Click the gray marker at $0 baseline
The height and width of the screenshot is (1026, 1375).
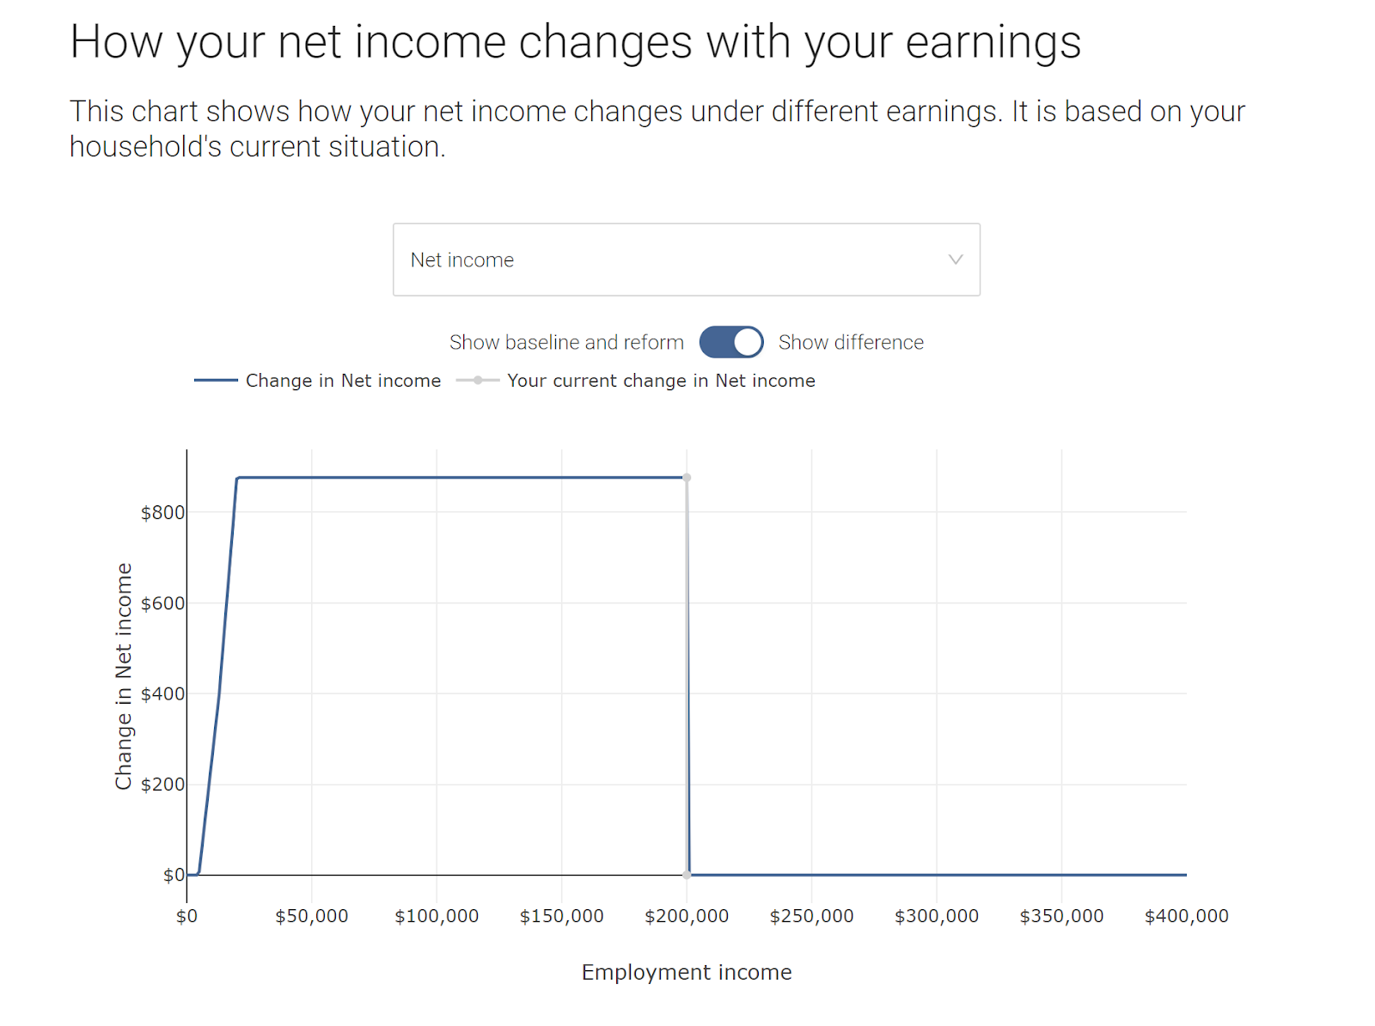[x=687, y=875]
